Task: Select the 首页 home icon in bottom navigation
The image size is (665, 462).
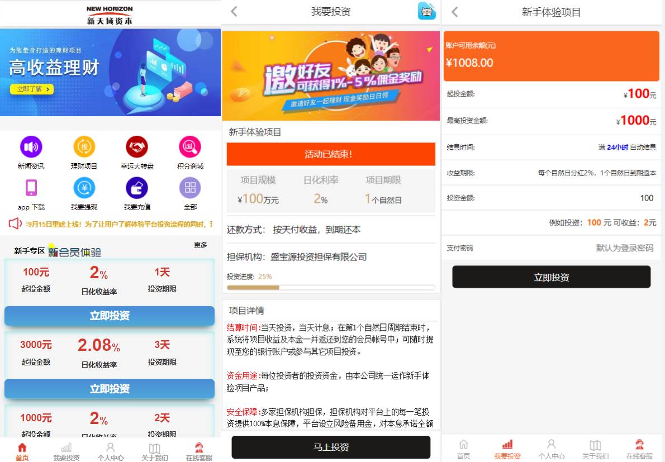Action: click(x=22, y=450)
